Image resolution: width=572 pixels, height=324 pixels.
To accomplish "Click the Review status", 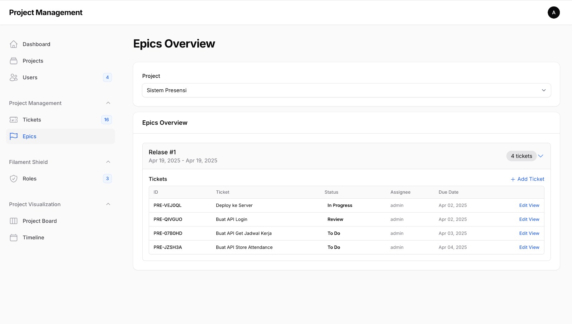I will click(x=335, y=219).
